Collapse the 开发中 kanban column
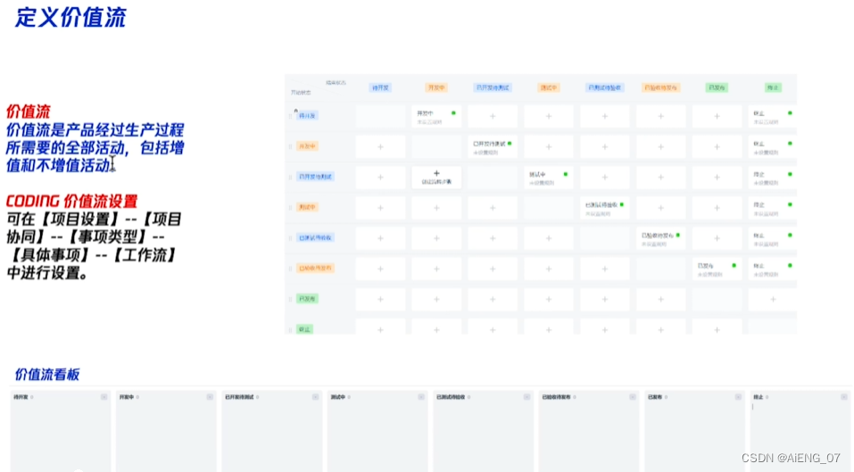Screen dimensions: 854x472 (x=210, y=397)
